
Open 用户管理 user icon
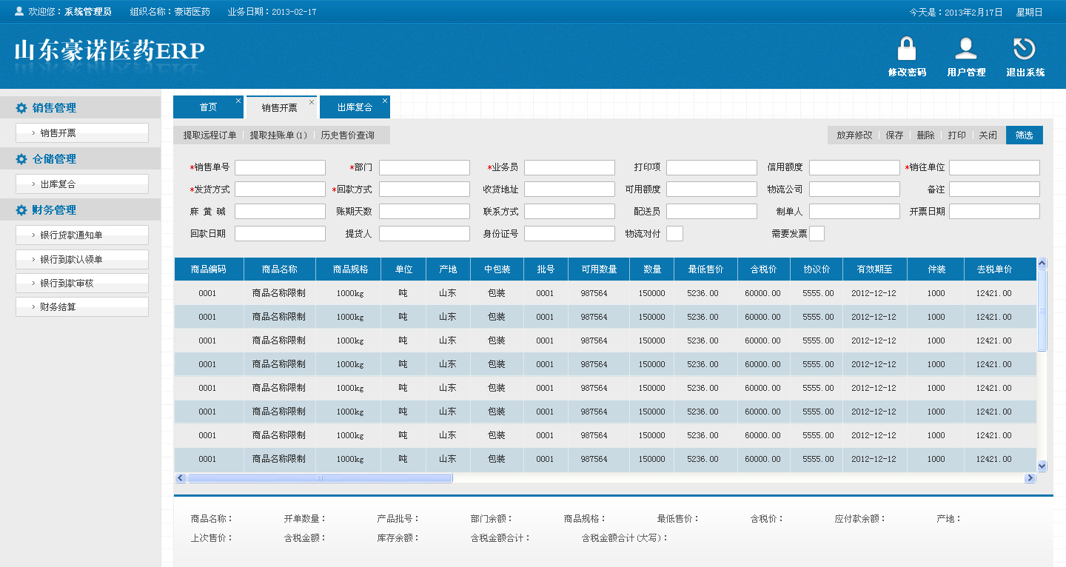click(966, 50)
